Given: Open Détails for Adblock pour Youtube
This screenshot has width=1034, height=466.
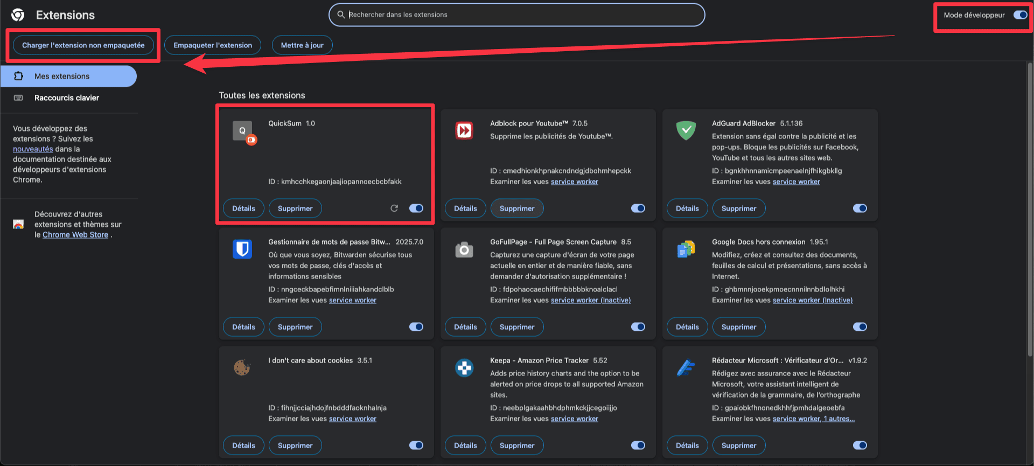Looking at the screenshot, I should click(465, 208).
